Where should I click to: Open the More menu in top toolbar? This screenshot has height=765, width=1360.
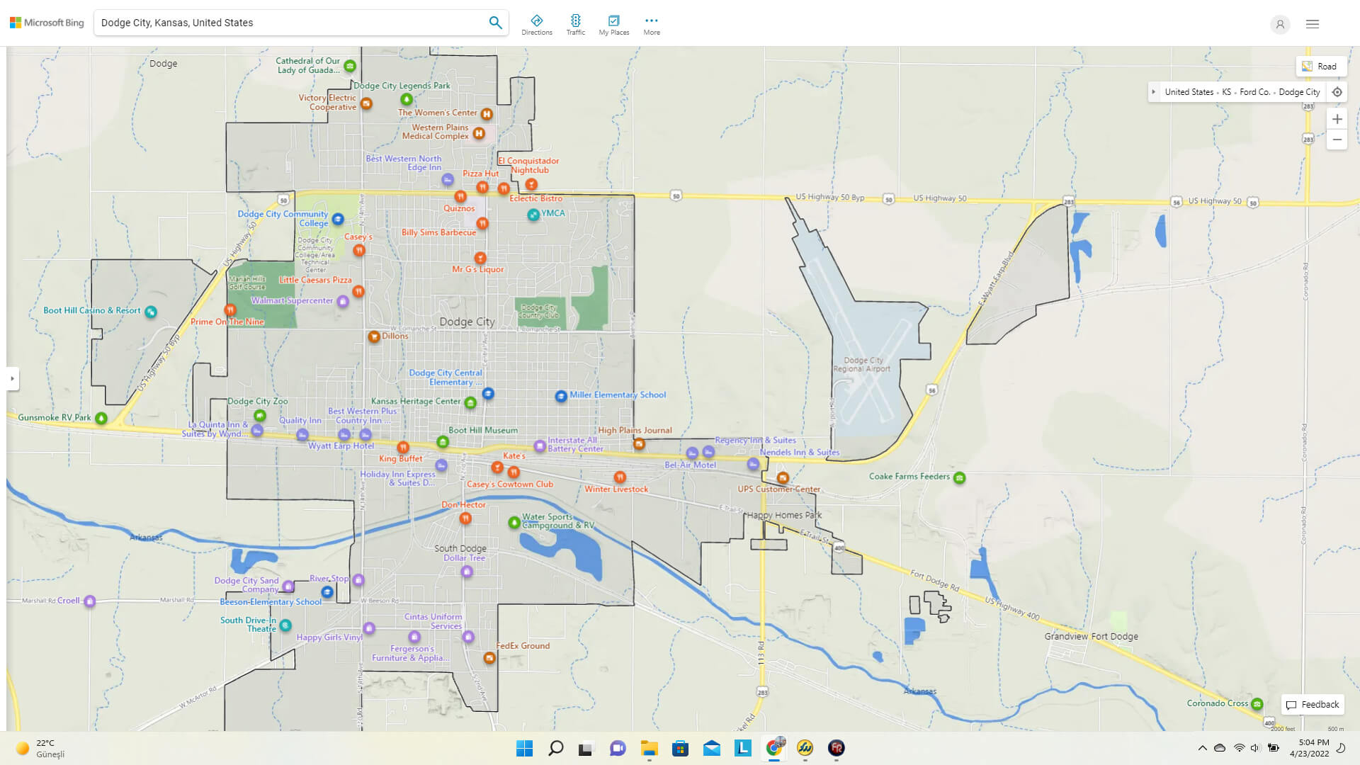(651, 23)
